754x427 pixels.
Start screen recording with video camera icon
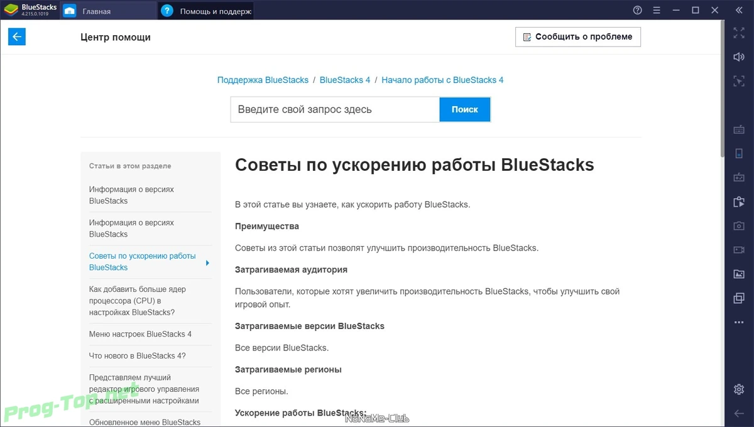[x=739, y=250]
